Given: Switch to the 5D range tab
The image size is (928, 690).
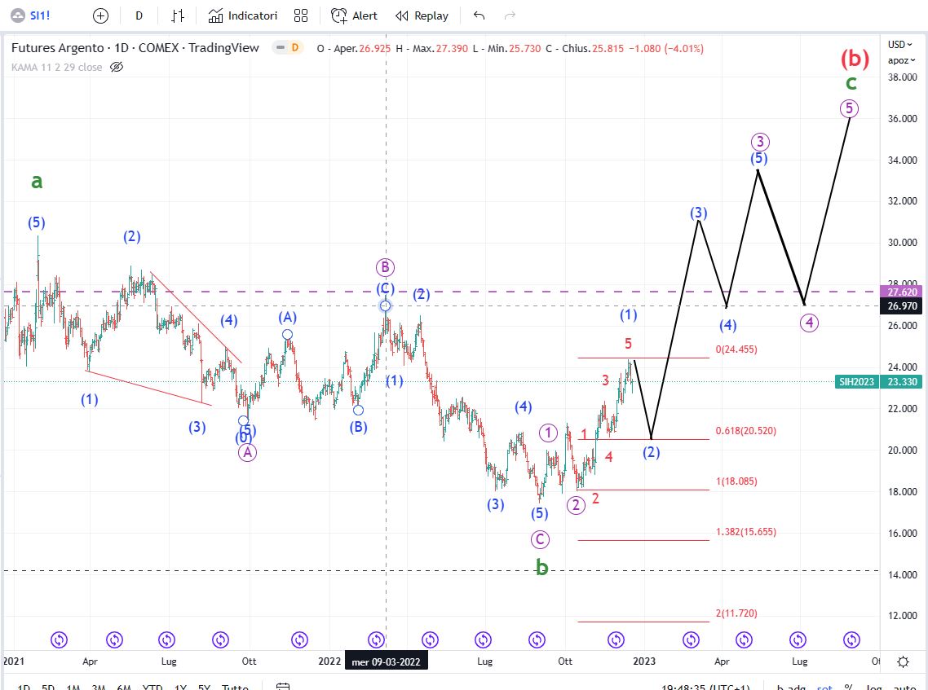Looking at the screenshot, I should (48, 687).
